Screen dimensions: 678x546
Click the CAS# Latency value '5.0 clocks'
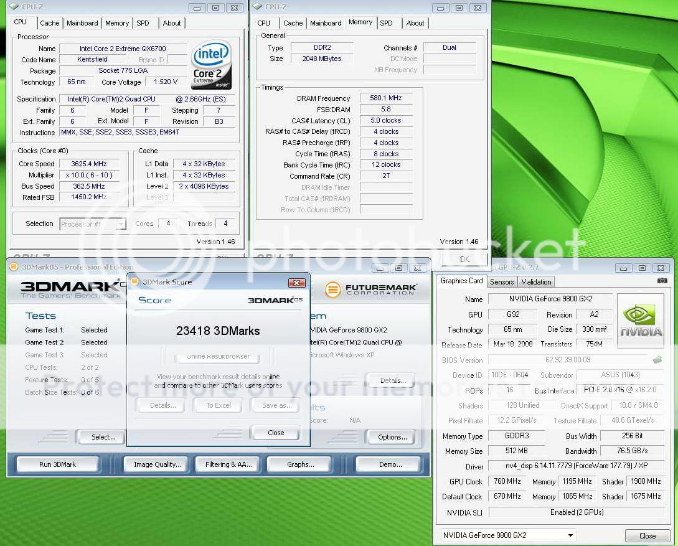386,121
